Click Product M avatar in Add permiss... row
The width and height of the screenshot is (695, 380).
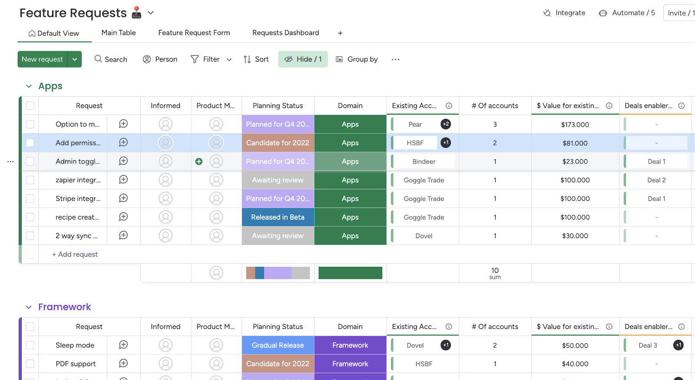coord(216,143)
